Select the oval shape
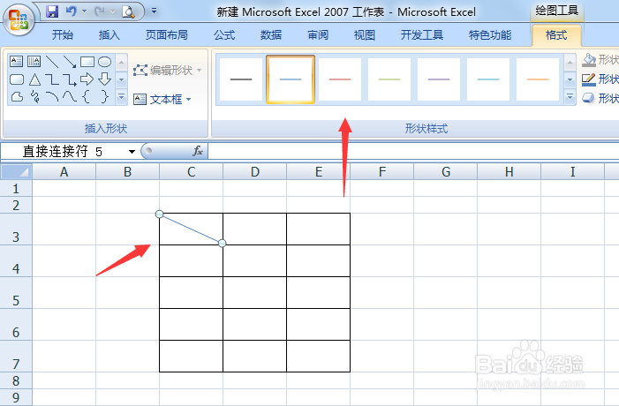 [x=104, y=62]
